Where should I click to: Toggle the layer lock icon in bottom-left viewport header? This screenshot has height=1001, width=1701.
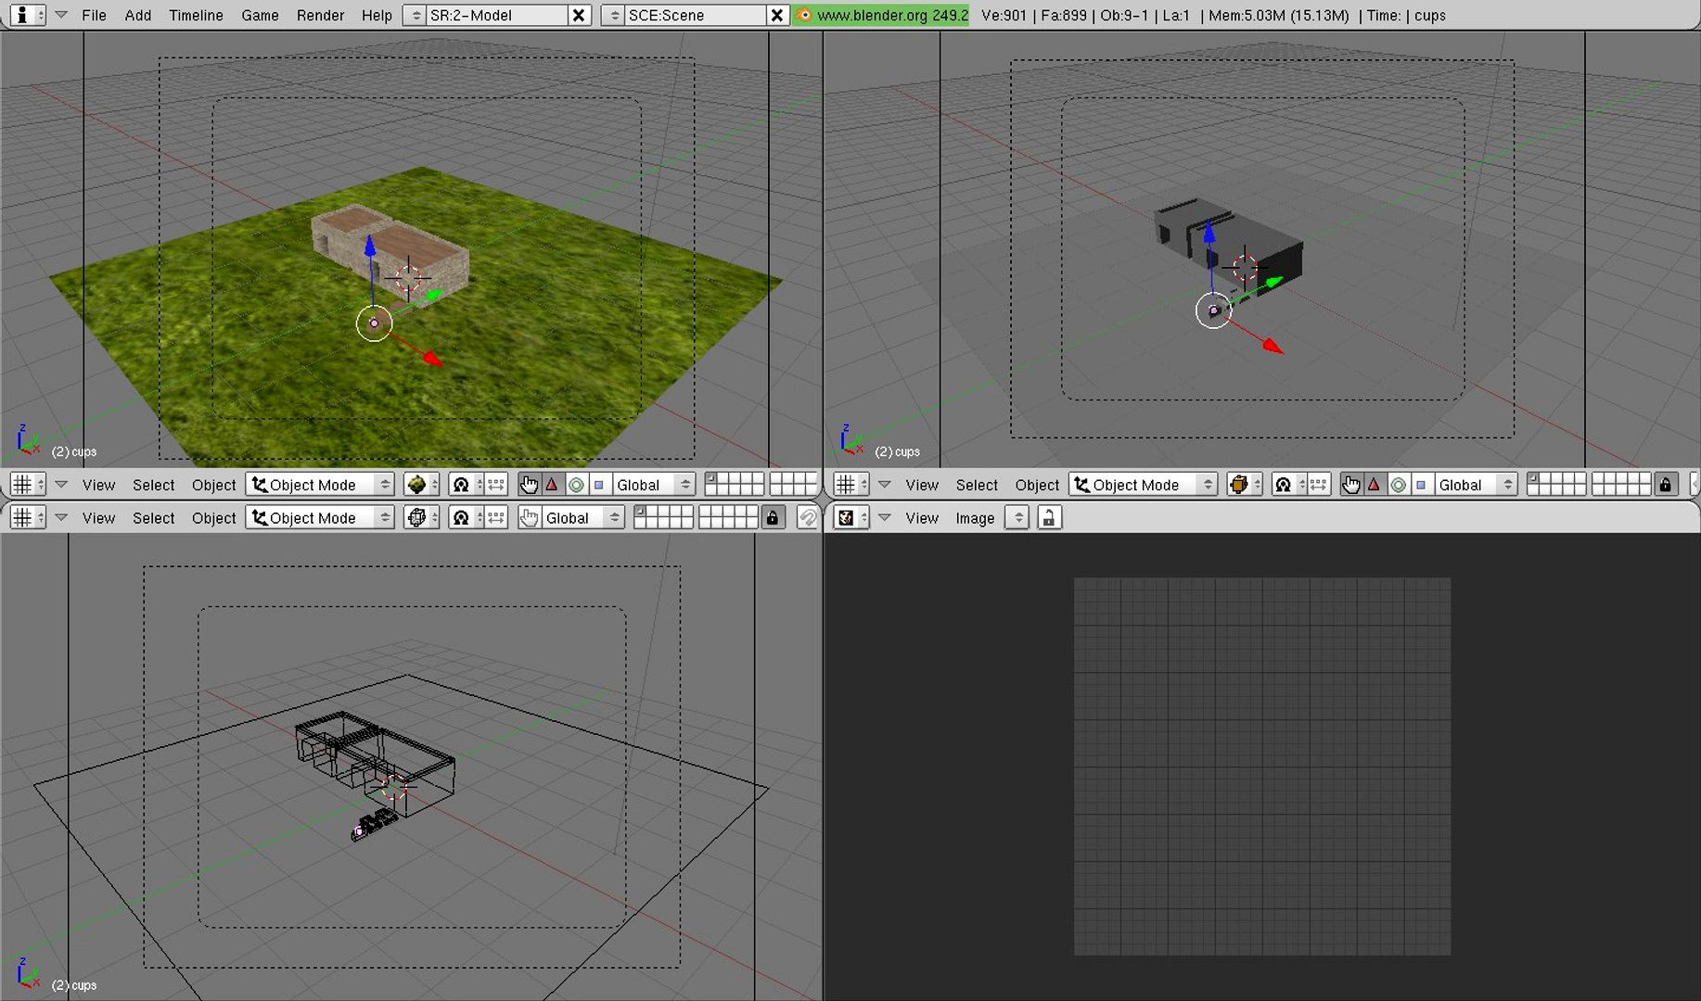[773, 518]
